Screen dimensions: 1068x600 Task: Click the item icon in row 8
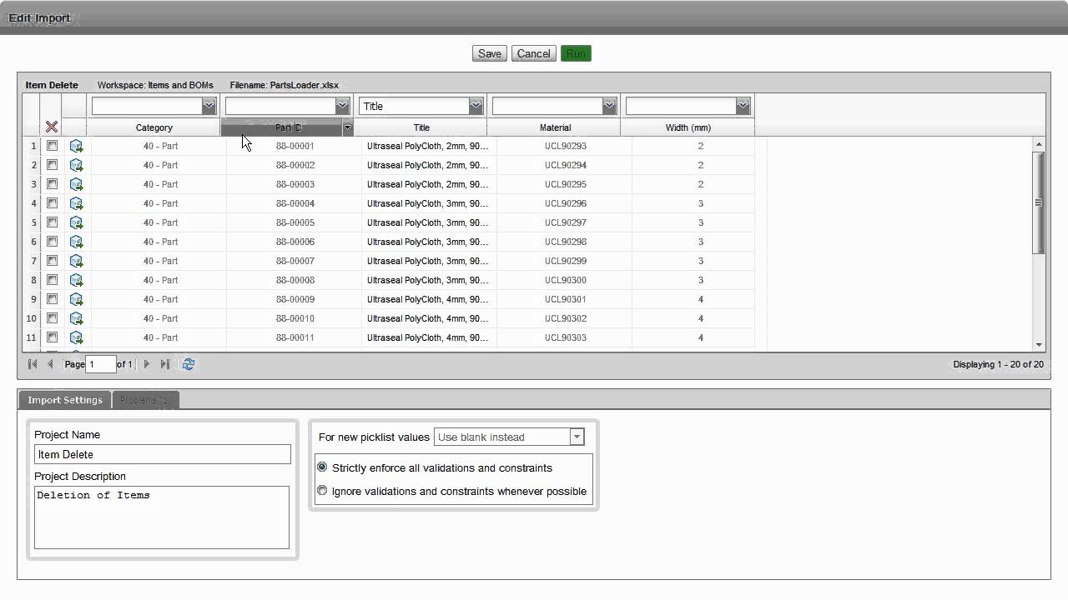click(x=76, y=280)
